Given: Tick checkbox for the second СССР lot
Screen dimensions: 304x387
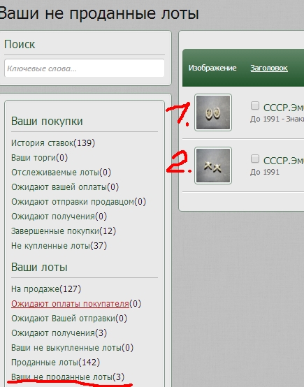Looking at the screenshot, I should (255, 159).
